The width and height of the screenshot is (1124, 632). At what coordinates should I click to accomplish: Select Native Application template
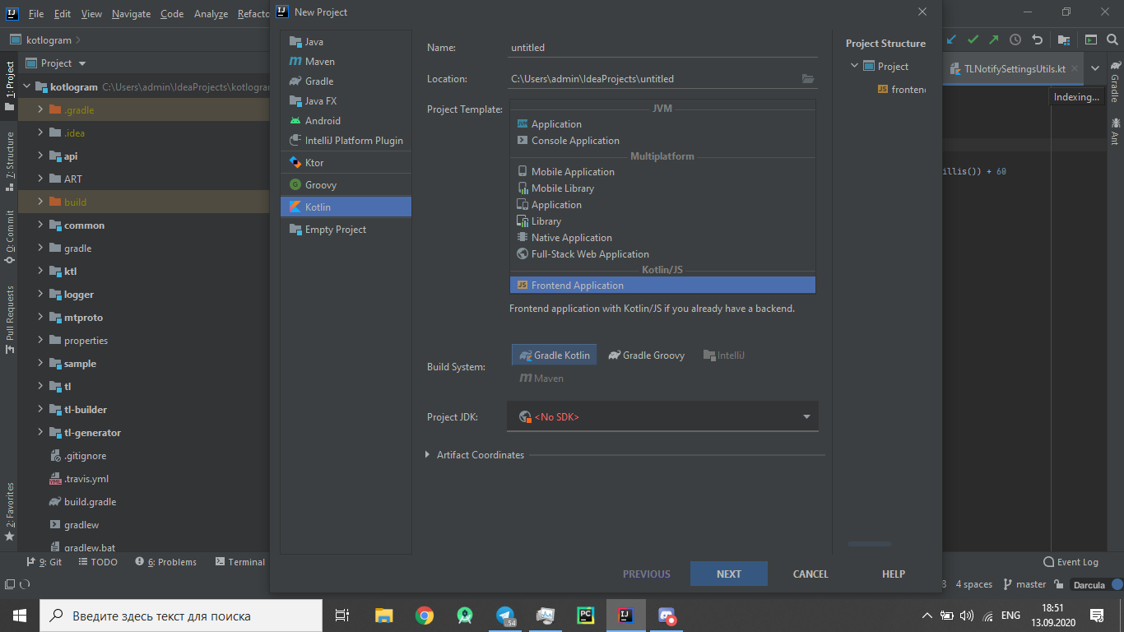pos(662,238)
